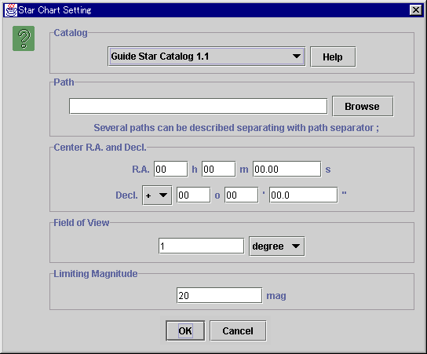Click the Field of View value field
The image size is (427, 354).
[201, 246]
